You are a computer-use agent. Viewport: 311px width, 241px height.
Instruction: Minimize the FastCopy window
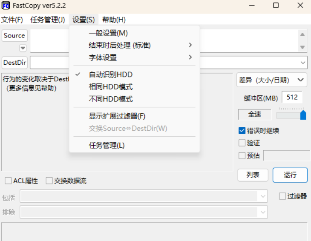pos(252,6)
